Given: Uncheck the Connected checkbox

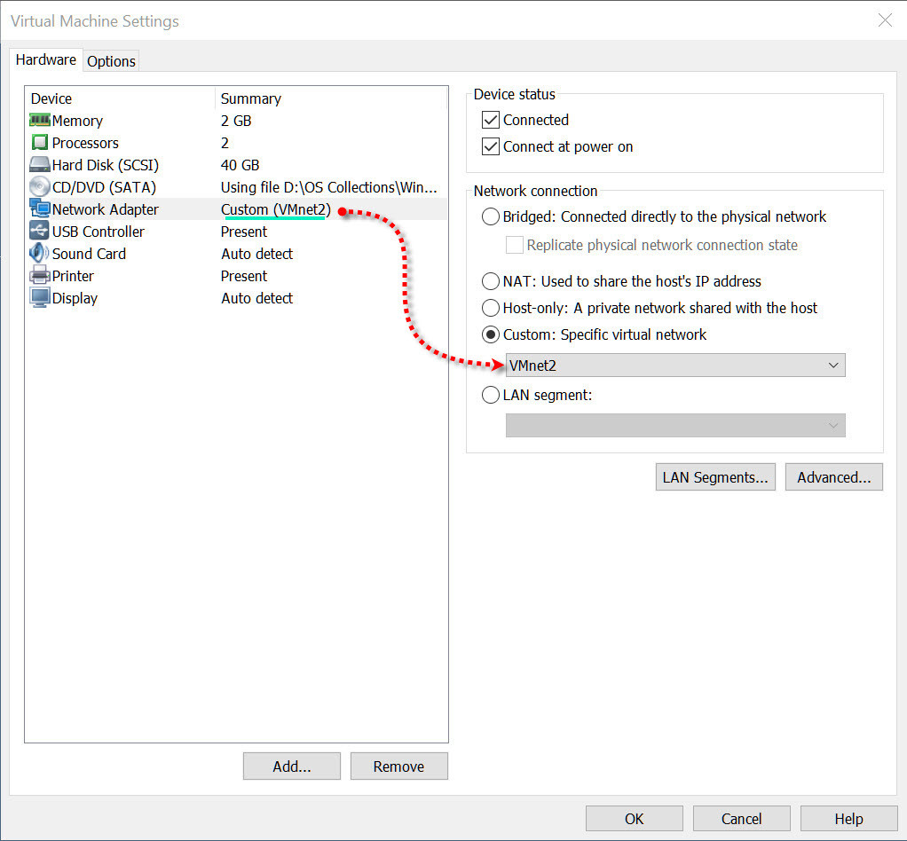Looking at the screenshot, I should pos(491,120).
